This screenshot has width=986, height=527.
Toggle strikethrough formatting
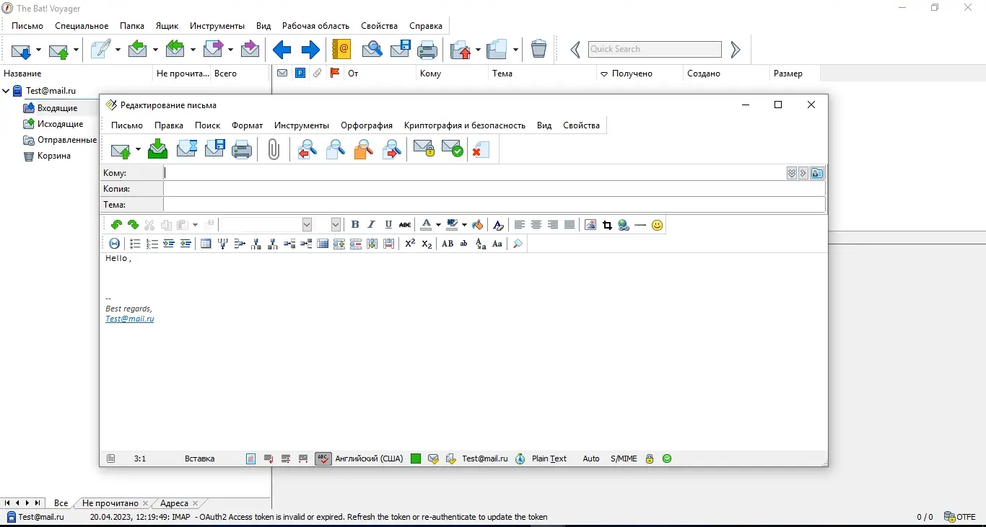pos(405,225)
